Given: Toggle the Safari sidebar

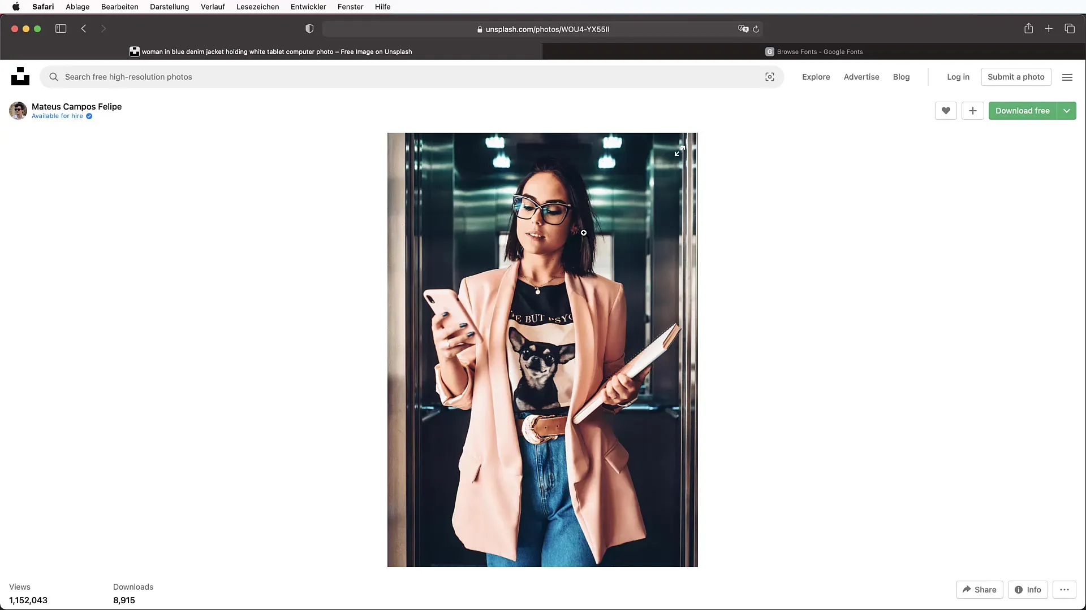Looking at the screenshot, I should (61, 29).
